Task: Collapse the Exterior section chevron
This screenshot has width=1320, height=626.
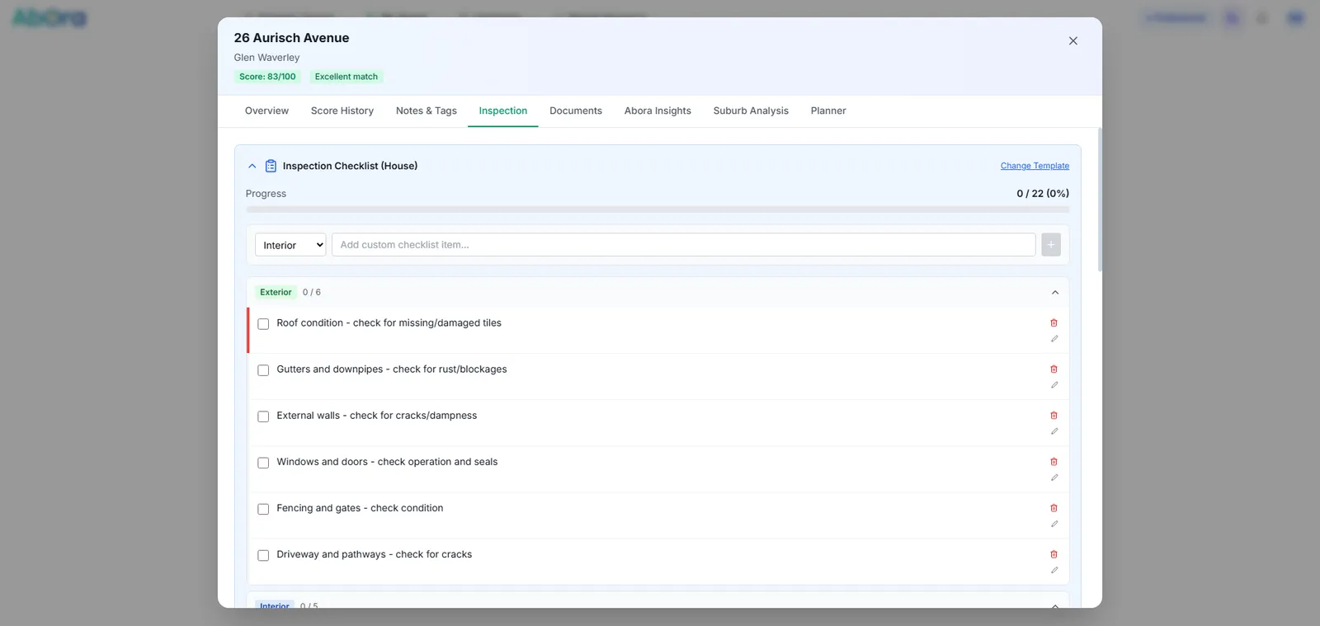Action: pos(1055,292)
